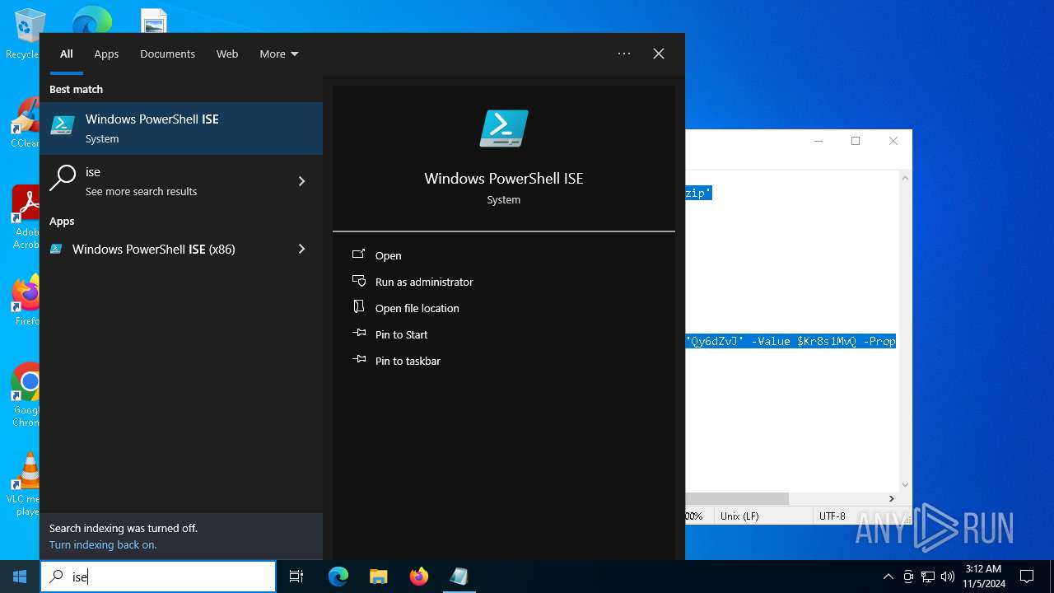This screenshot has height=593, width=1054.
Task: Expand the 'ise' search results arrow
Action: coord(301,181)
